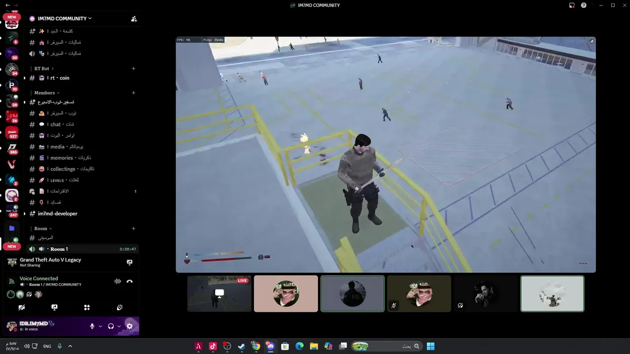Expand the RT Bot category
Screen dimensions: 630x354
click(x=44, y=68)
